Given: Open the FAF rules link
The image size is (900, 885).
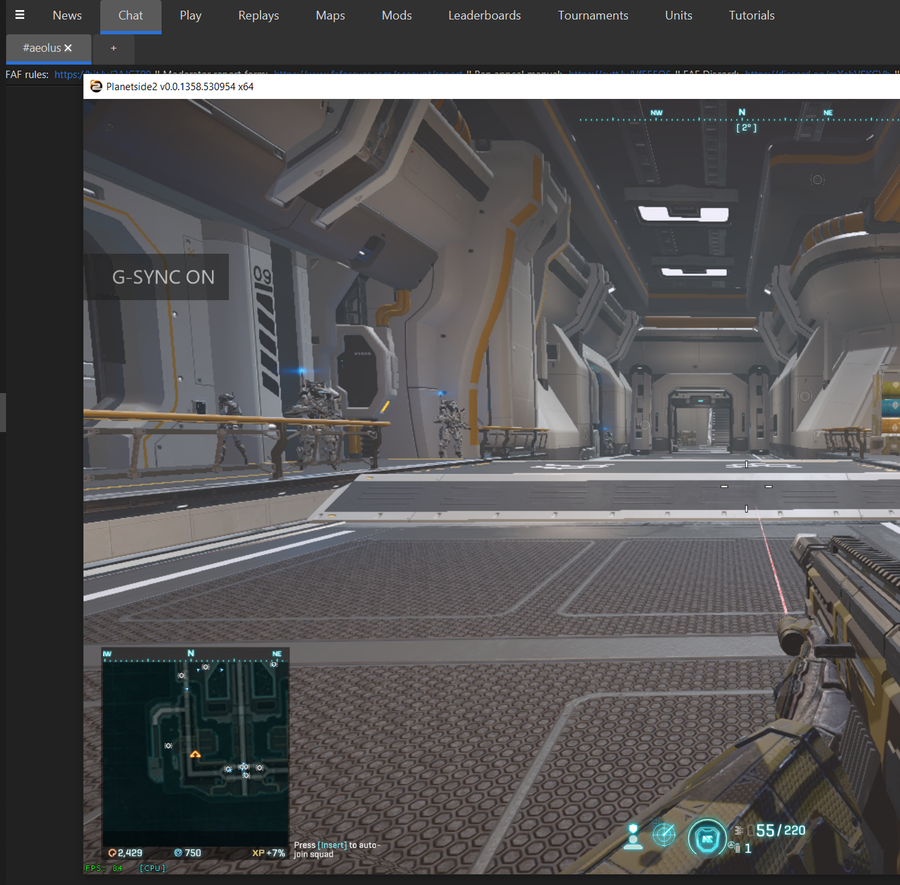Looking at the screenshot, I should [67, 74].
